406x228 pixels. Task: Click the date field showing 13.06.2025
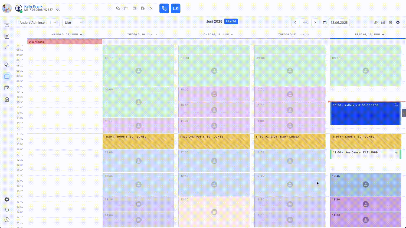click(x=339, y=23)
